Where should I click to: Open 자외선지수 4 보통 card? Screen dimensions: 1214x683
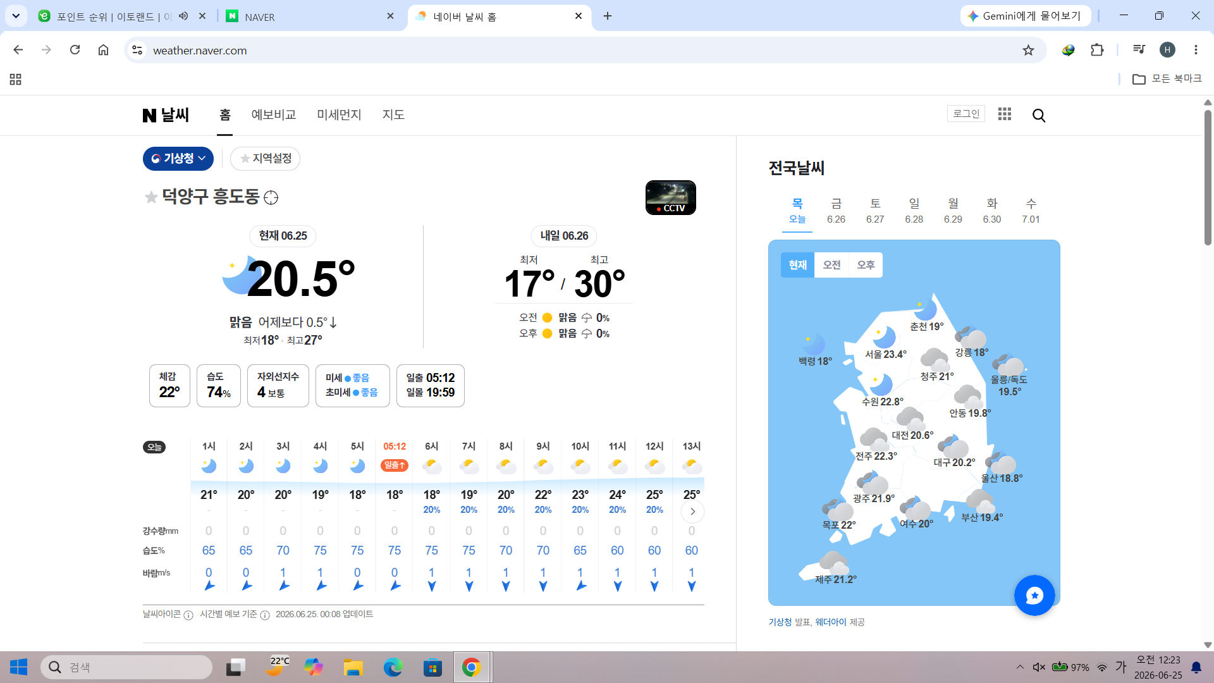pyautogui.click(x=278, y=386)
